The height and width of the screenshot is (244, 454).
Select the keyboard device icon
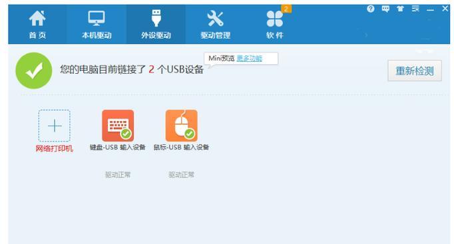pos(118,126)
